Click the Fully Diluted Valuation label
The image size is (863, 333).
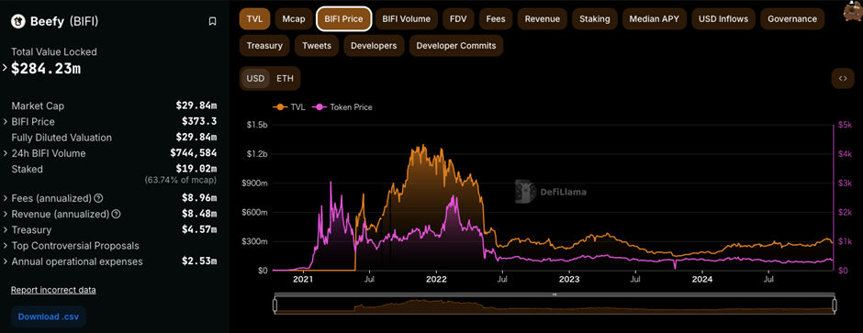point(62,138)
